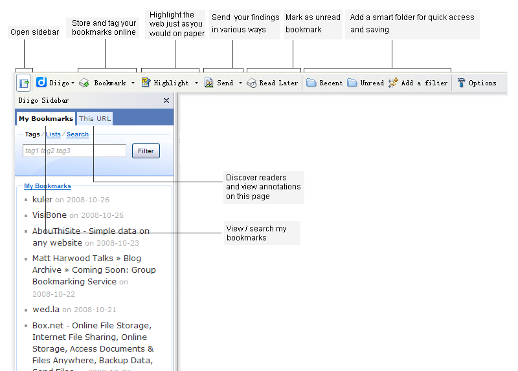Expand the Send dropdown arrow
Image resolution: width=518 pixels, height=371 pixels.
coord(240,83)
